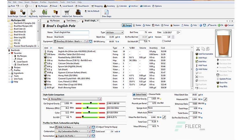
Task: Open Meas Pre-Boil Gravity adjust tool
Action: point(164,117)
